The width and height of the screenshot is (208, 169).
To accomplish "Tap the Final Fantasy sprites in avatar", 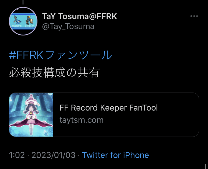I will pos(29,20).
